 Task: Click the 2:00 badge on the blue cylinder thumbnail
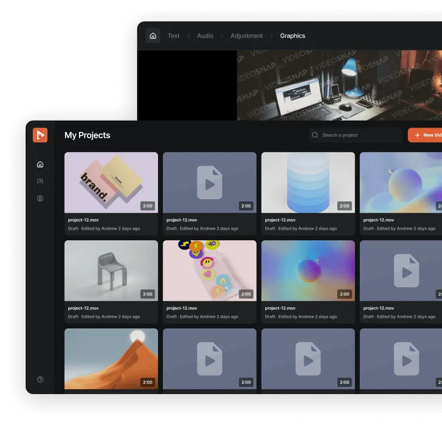(344, 206)
